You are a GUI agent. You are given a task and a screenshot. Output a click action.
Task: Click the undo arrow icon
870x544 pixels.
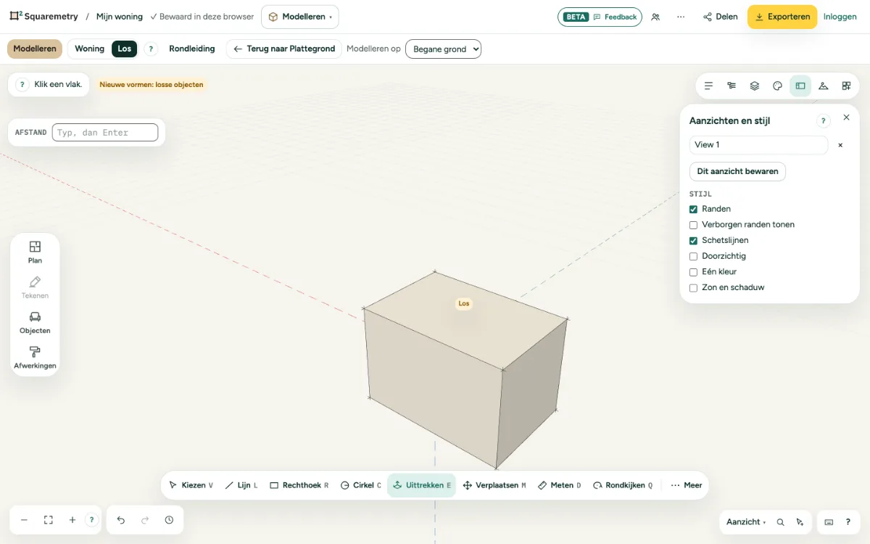coord(121,520)
